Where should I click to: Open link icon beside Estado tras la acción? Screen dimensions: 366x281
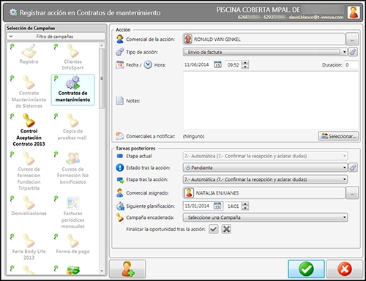353,168
